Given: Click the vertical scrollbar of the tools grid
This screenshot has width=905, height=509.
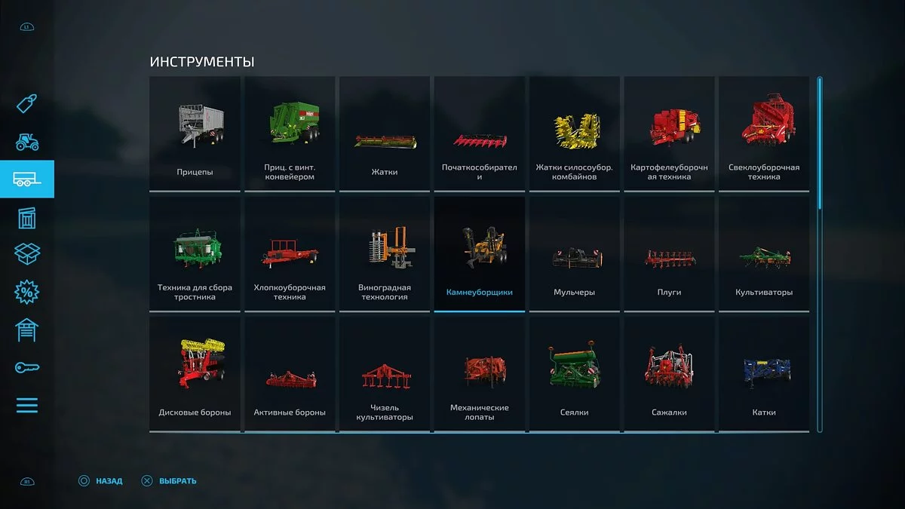Looking at the screenshot, I should click(x=820, y=254).
